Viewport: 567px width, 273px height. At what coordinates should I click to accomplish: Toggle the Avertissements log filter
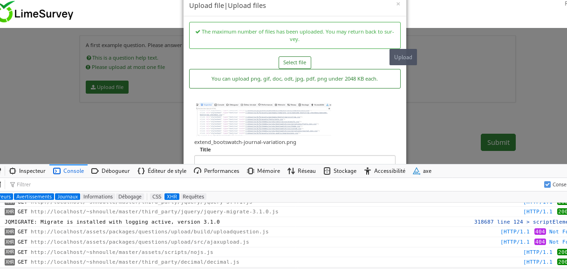coord(34,197)
